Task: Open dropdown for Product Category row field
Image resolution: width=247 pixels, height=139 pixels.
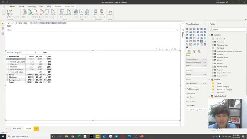Action: click(x=203, y=59)
